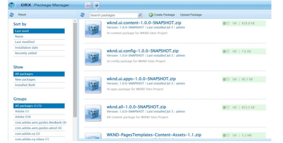Open wknd.ui.config-1.0.0-SNAPSHOT.zip package

(143, 51)
